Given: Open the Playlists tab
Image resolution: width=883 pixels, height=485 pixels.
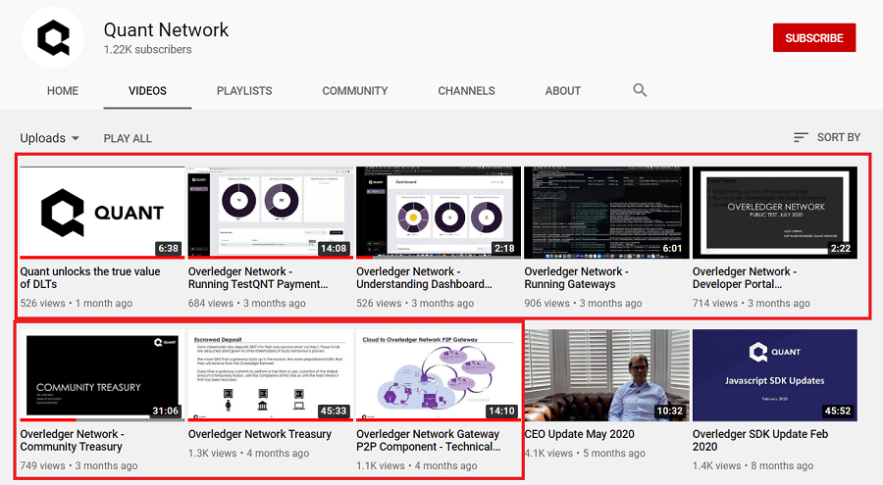Looking at the screenshot, I should 244,91.
